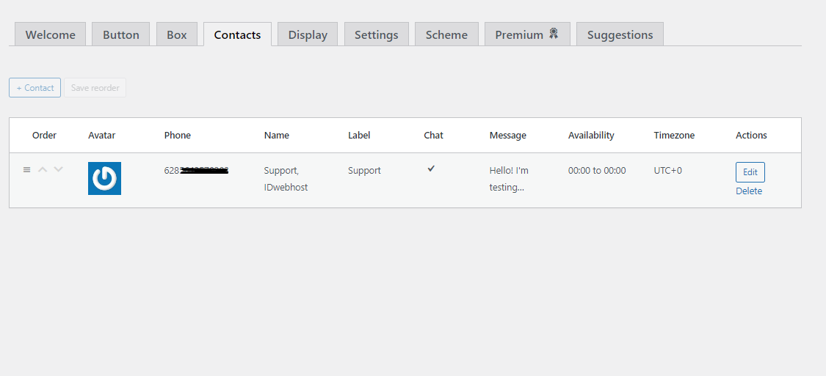Image resolution: width=826 pixels, height=376 pixels.
Task: Click the Chat checkmark for Support contact
Action: point(431,169)
